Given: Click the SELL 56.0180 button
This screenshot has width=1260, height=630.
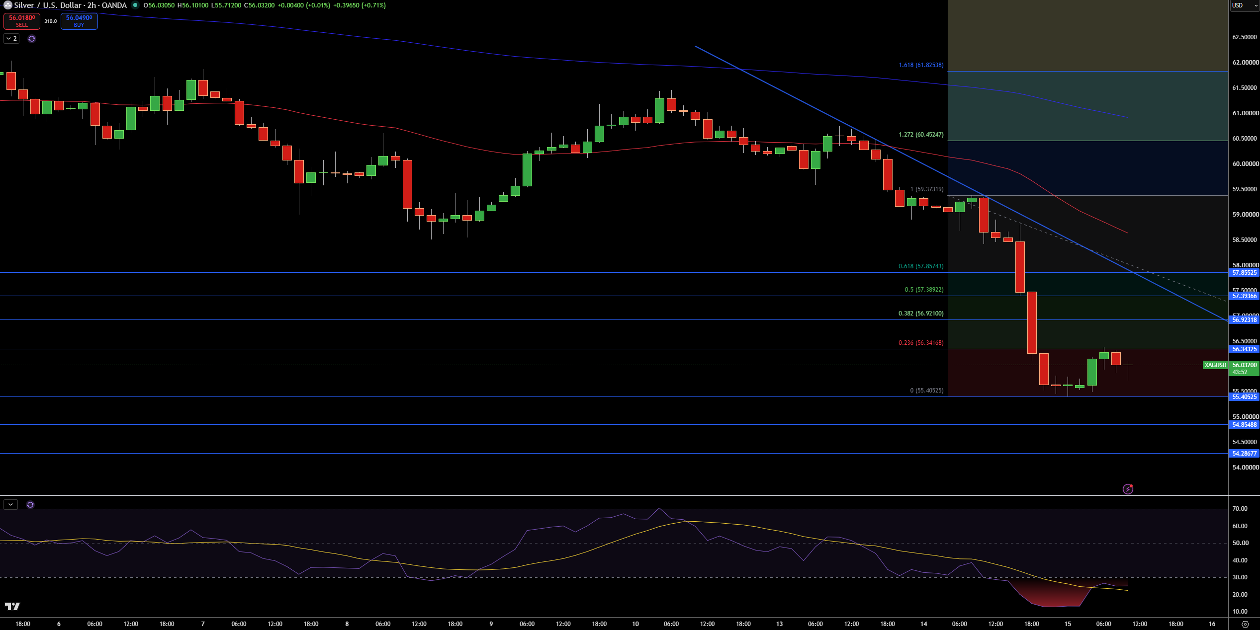Looking at the screenshot, I should [22, 21].
